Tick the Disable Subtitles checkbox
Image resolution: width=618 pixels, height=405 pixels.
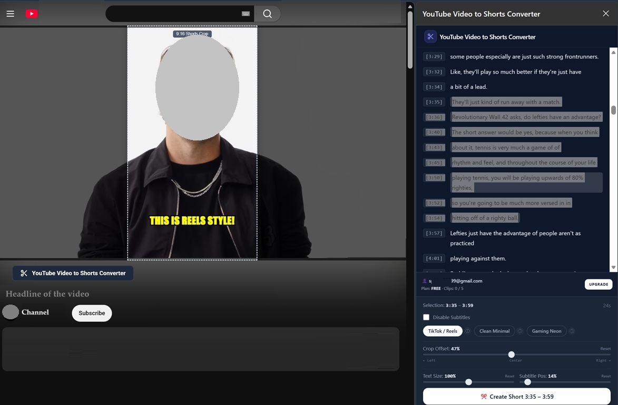426,317
